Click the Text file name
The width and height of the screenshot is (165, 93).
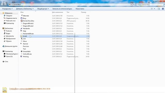24,49
